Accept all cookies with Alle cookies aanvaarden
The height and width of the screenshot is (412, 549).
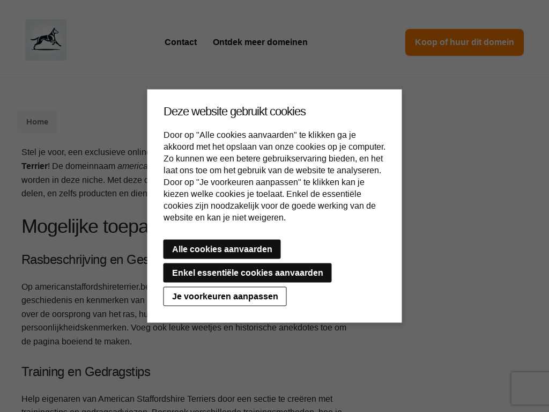[x=222, y=249]
